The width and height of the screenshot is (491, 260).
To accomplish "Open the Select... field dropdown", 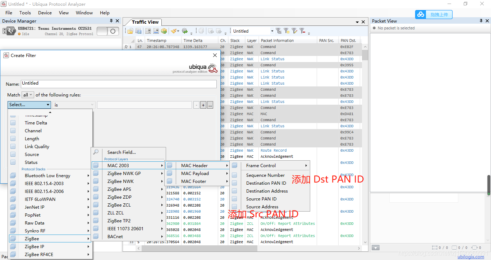I will [29, 105].
